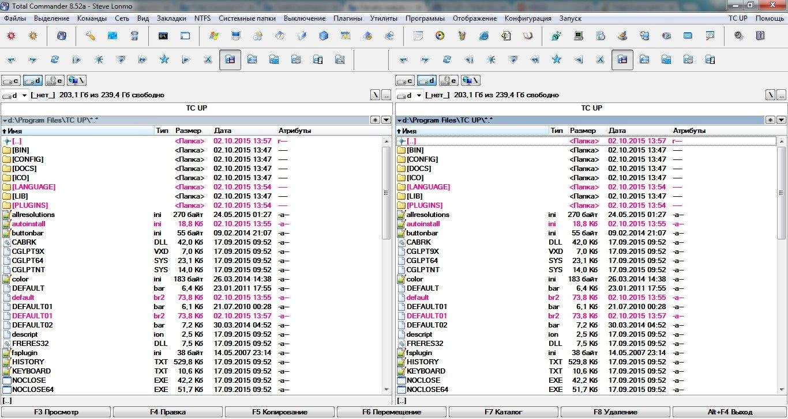788x419 pixels.
Task: Toggle the pressed view-mode button in left toolbar
Action: coord(230,59)
